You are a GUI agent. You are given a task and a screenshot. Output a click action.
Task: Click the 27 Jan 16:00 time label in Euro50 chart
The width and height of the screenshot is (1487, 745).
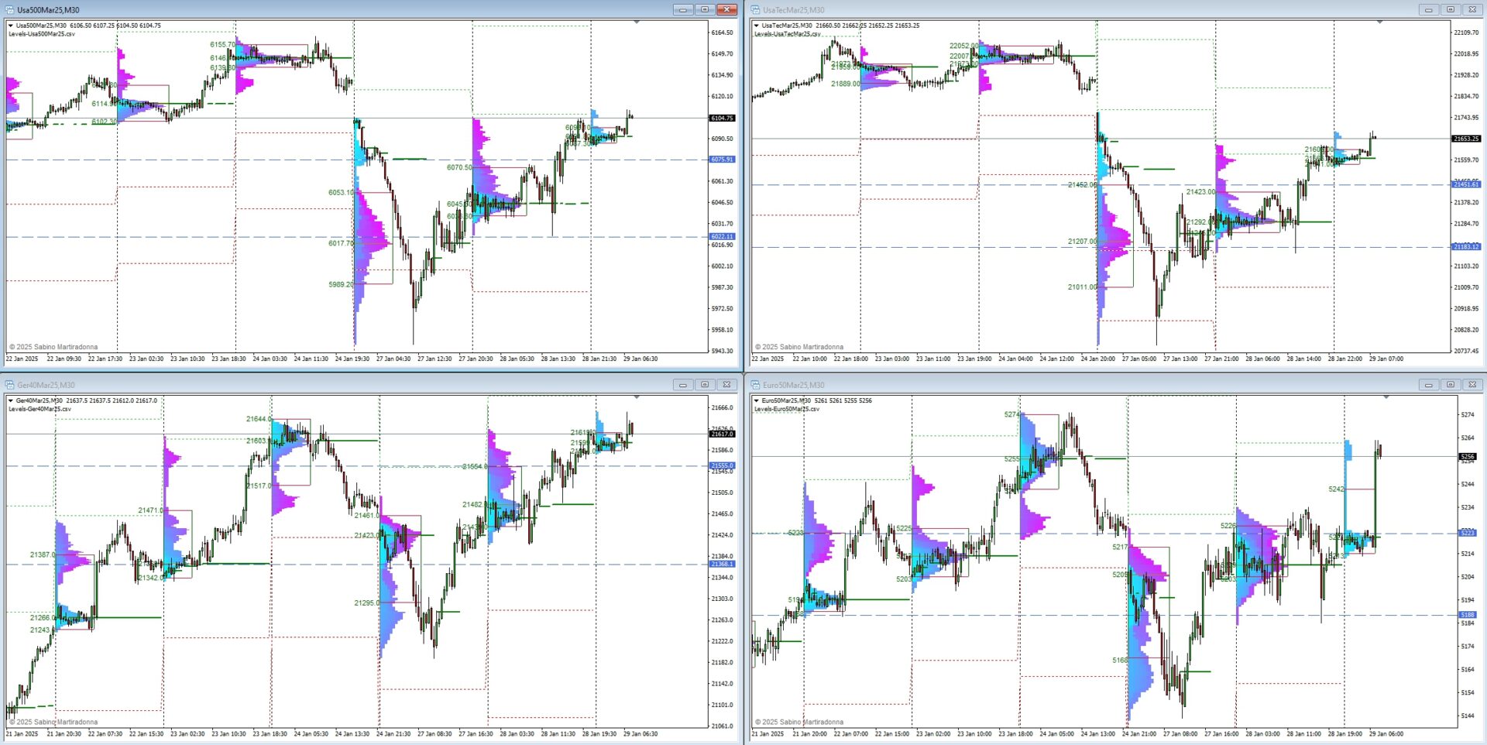[x=1221, y=734]
